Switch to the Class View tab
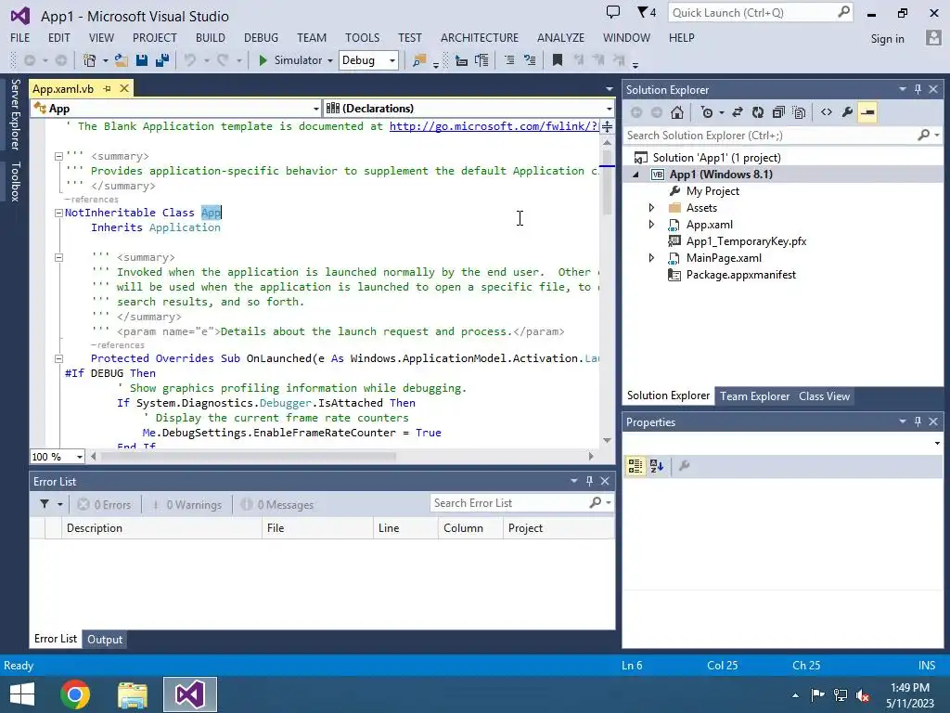 click(x=824, y=395)
